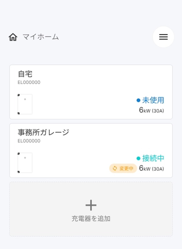Click EL000000 ID under 自宅
The width and height of the screenshot is (182, 249).
coord(29,82)
